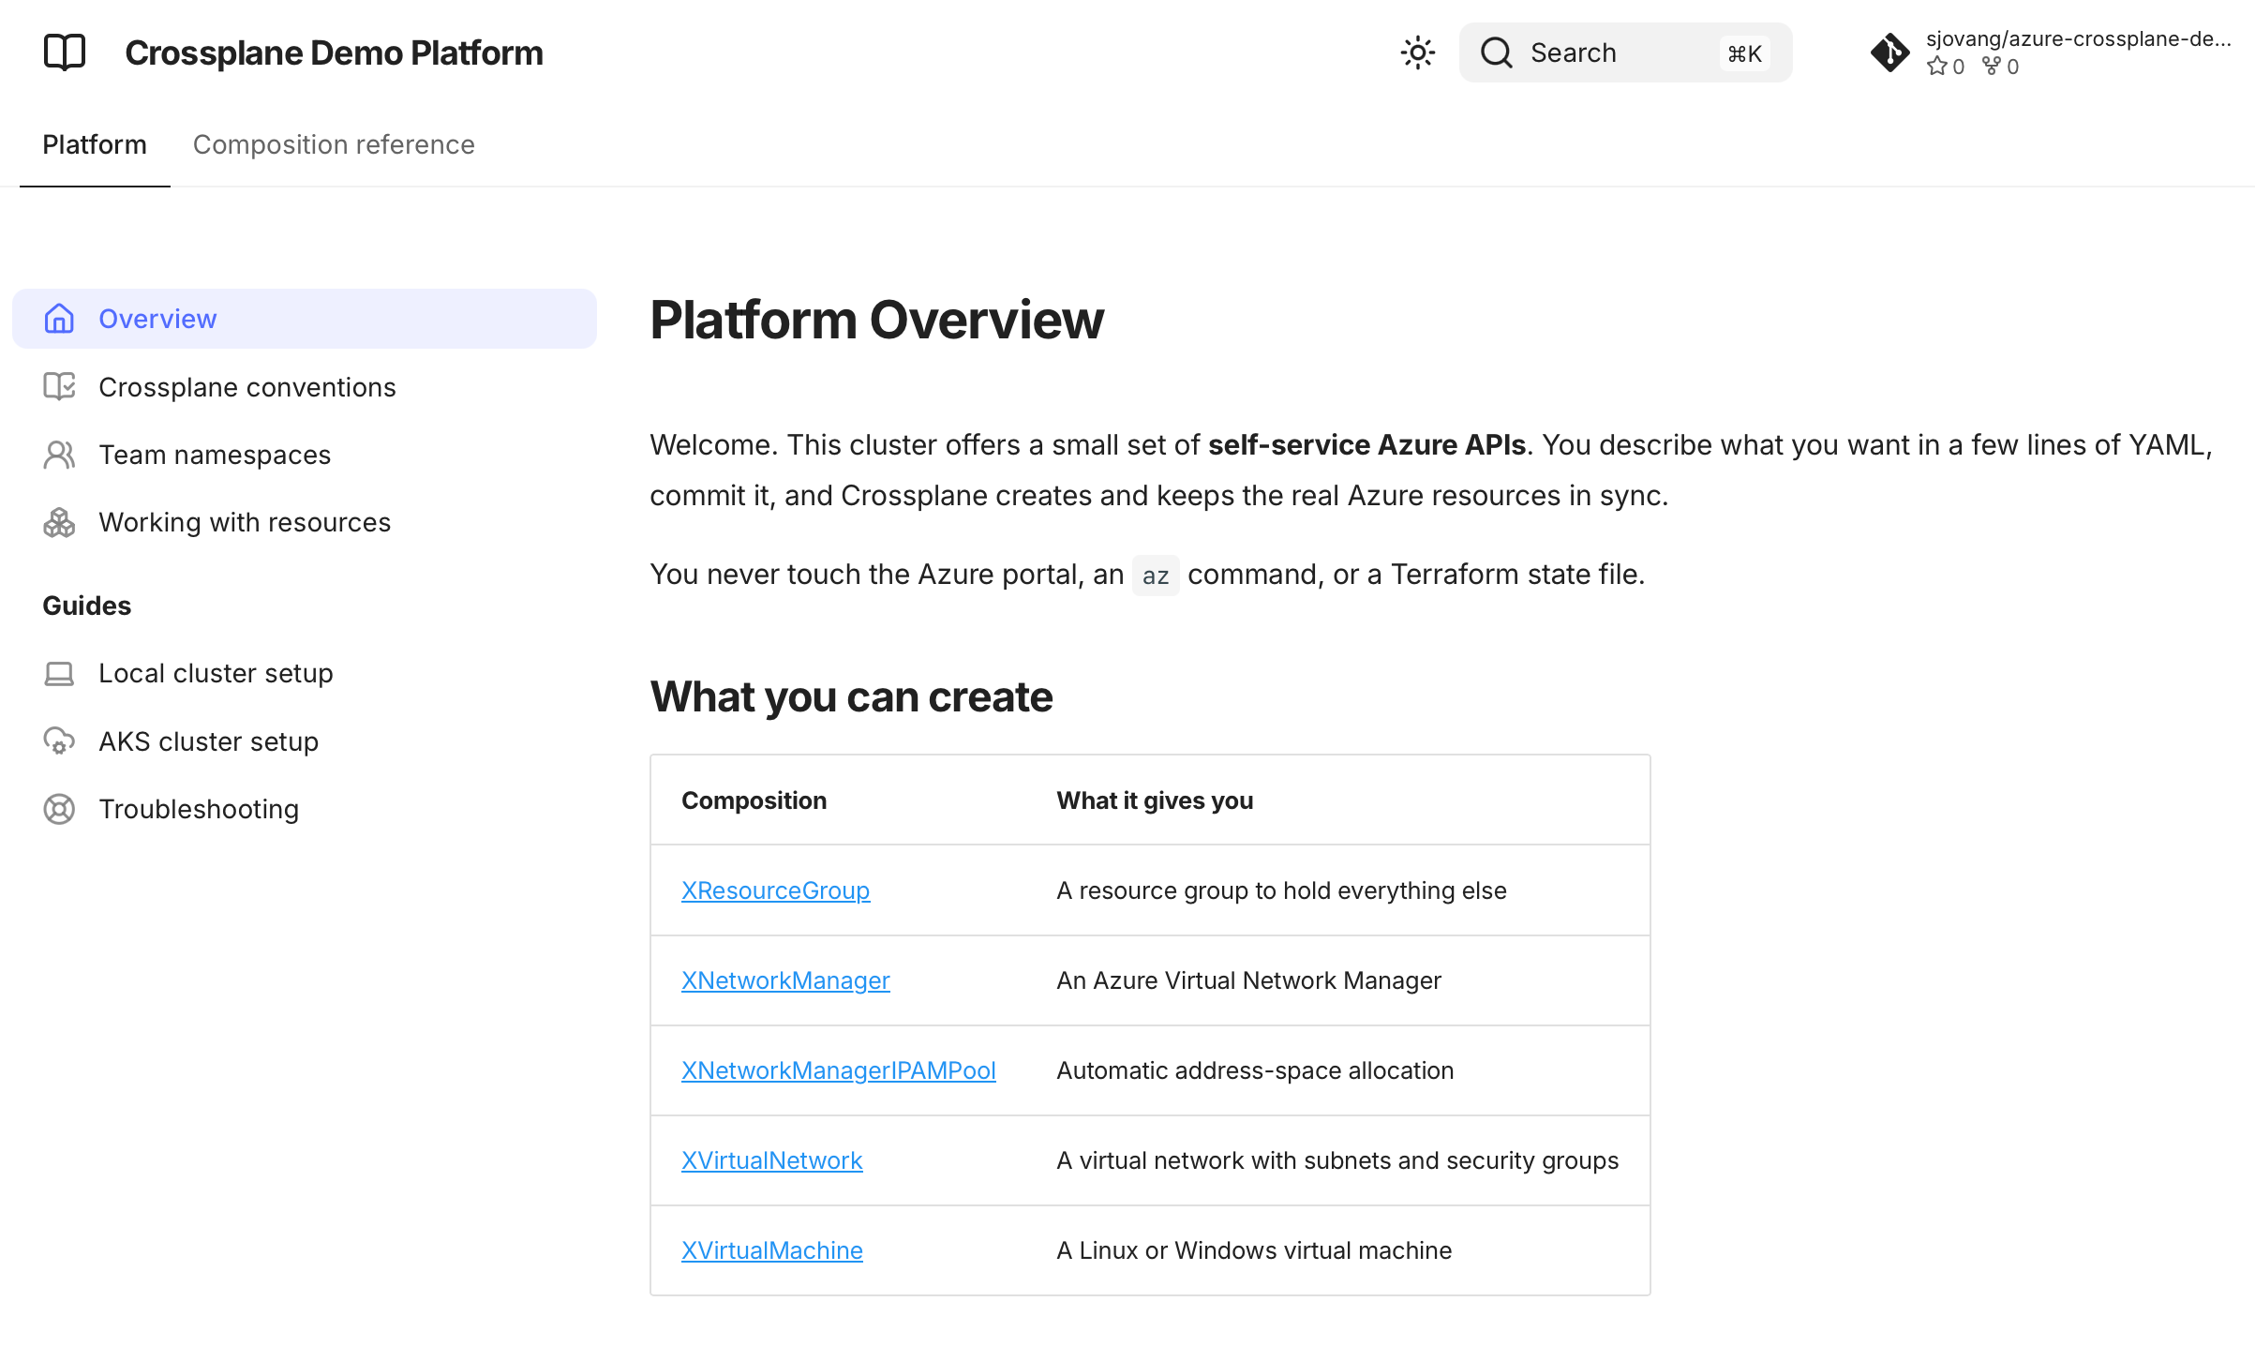Open the XNetworkManagerIPAMPool link
The image size is (2255, 1346).
coord(838,1070)
